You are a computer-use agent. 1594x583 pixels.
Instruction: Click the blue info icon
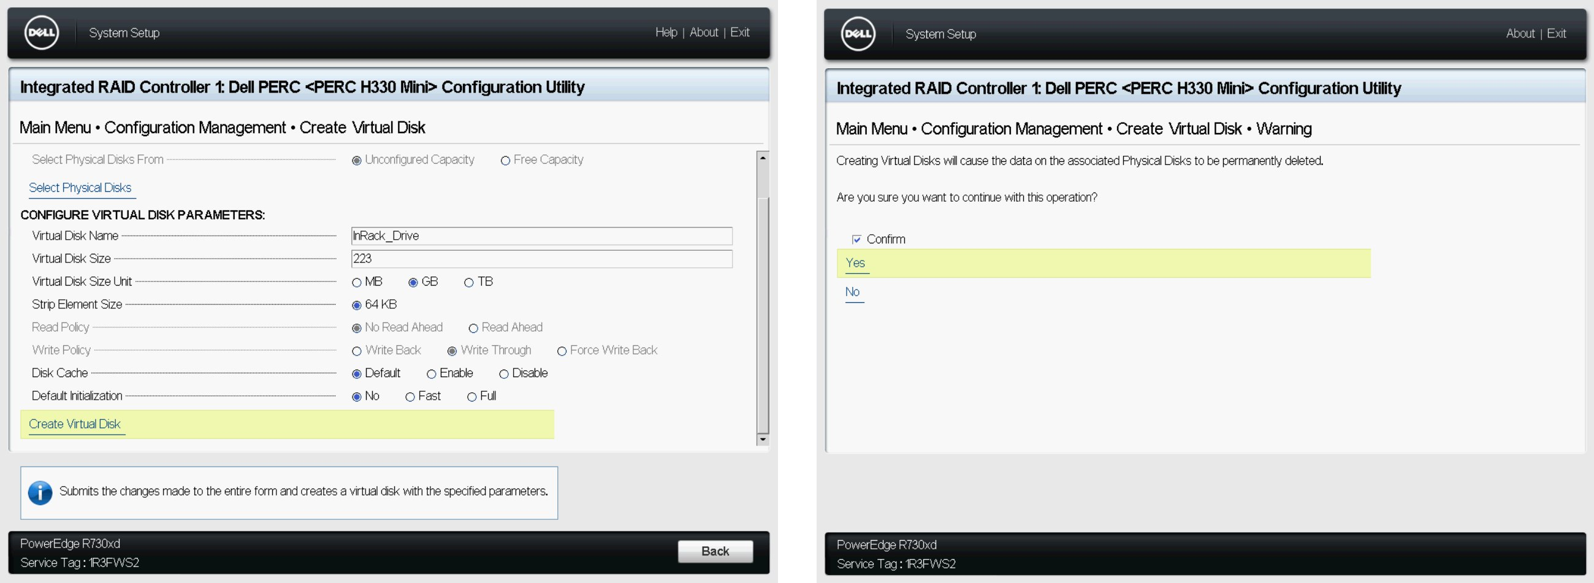pyautogui.click(x=40, y=493)
